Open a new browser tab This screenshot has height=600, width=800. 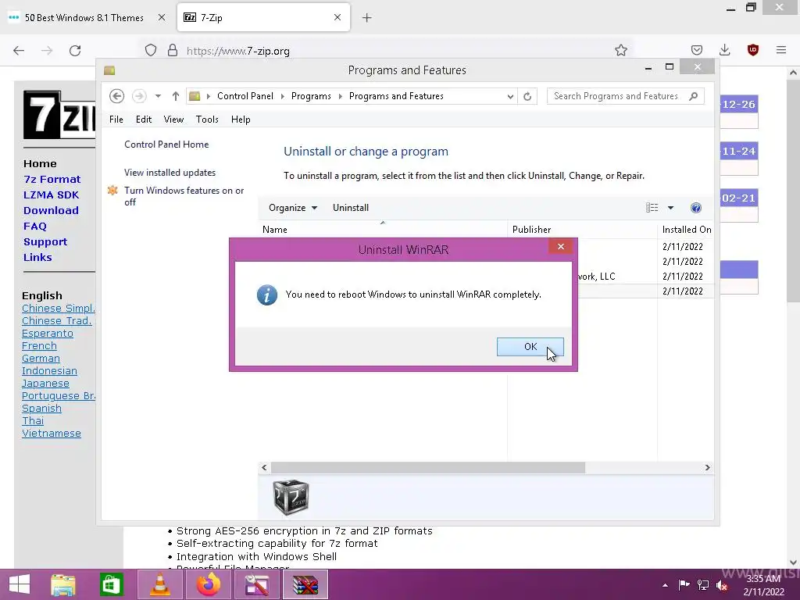pyautogui.click(x=367, y=18)
